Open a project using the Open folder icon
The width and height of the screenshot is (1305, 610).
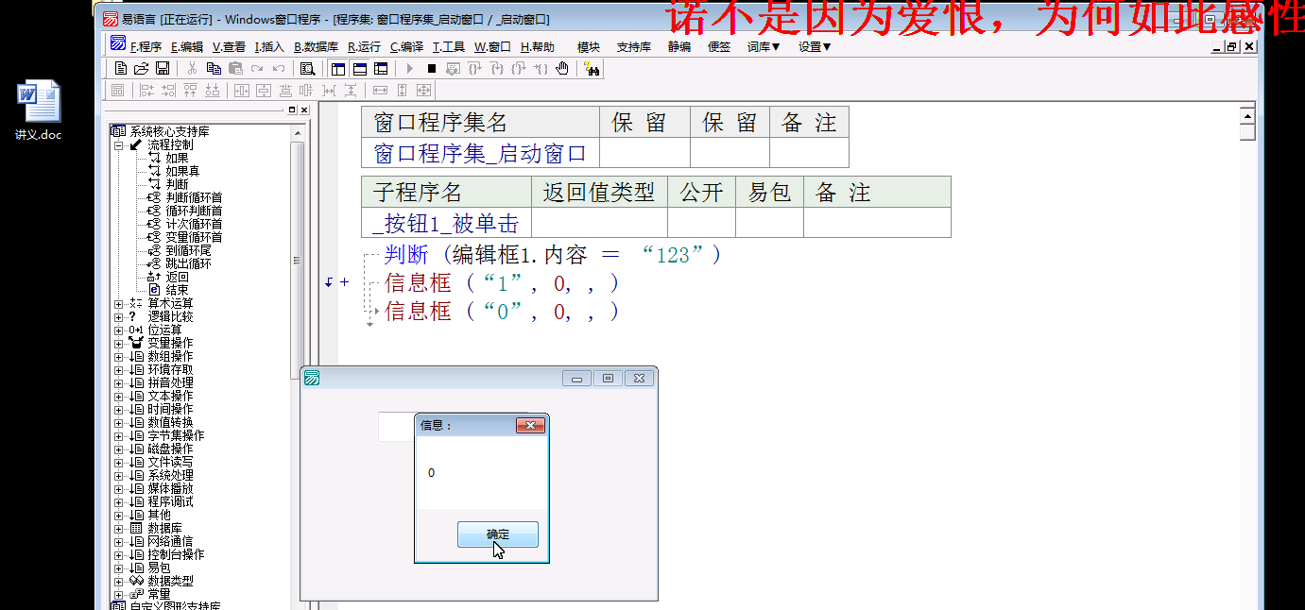pos(140,68)
